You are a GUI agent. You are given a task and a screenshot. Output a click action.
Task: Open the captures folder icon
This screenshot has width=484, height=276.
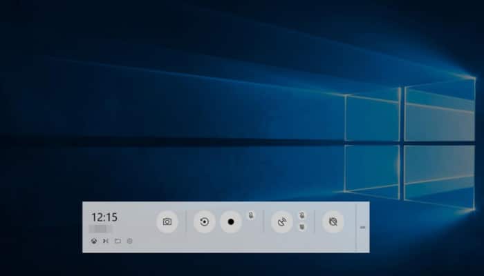(118, 241)
